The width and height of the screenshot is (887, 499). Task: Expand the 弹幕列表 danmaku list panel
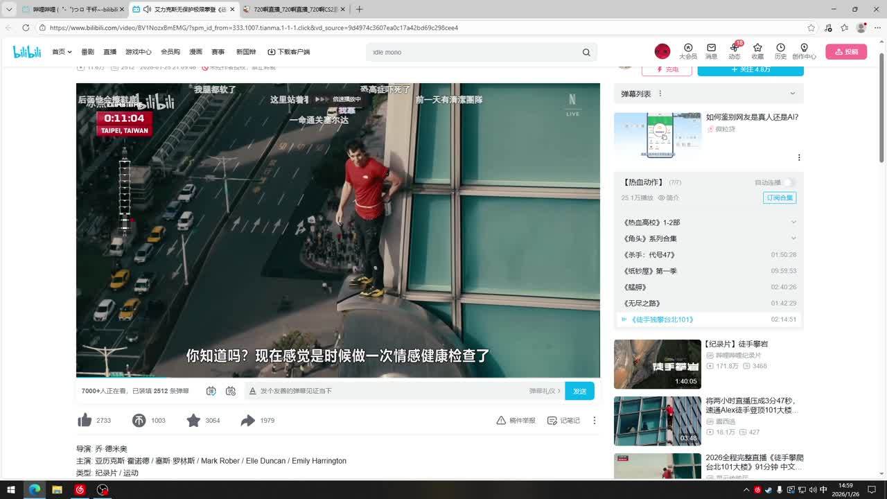click(x=792, y=94)
